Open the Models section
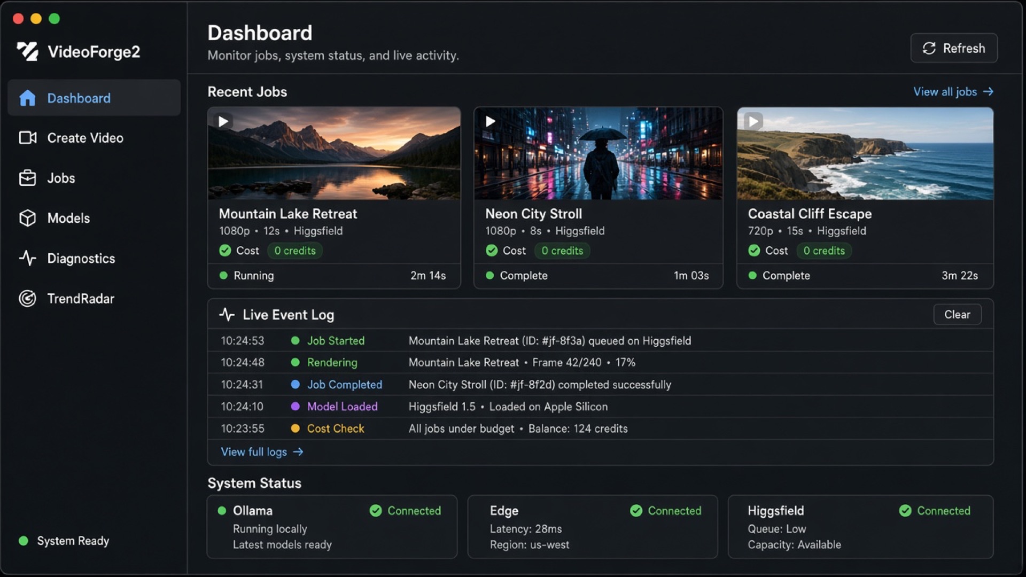The height and width of the screenshot is (577, 1026). [94, 218]
